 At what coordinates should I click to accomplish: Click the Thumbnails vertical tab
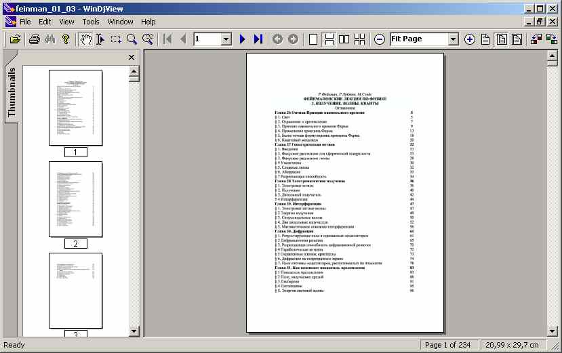[x=12, y=92]
